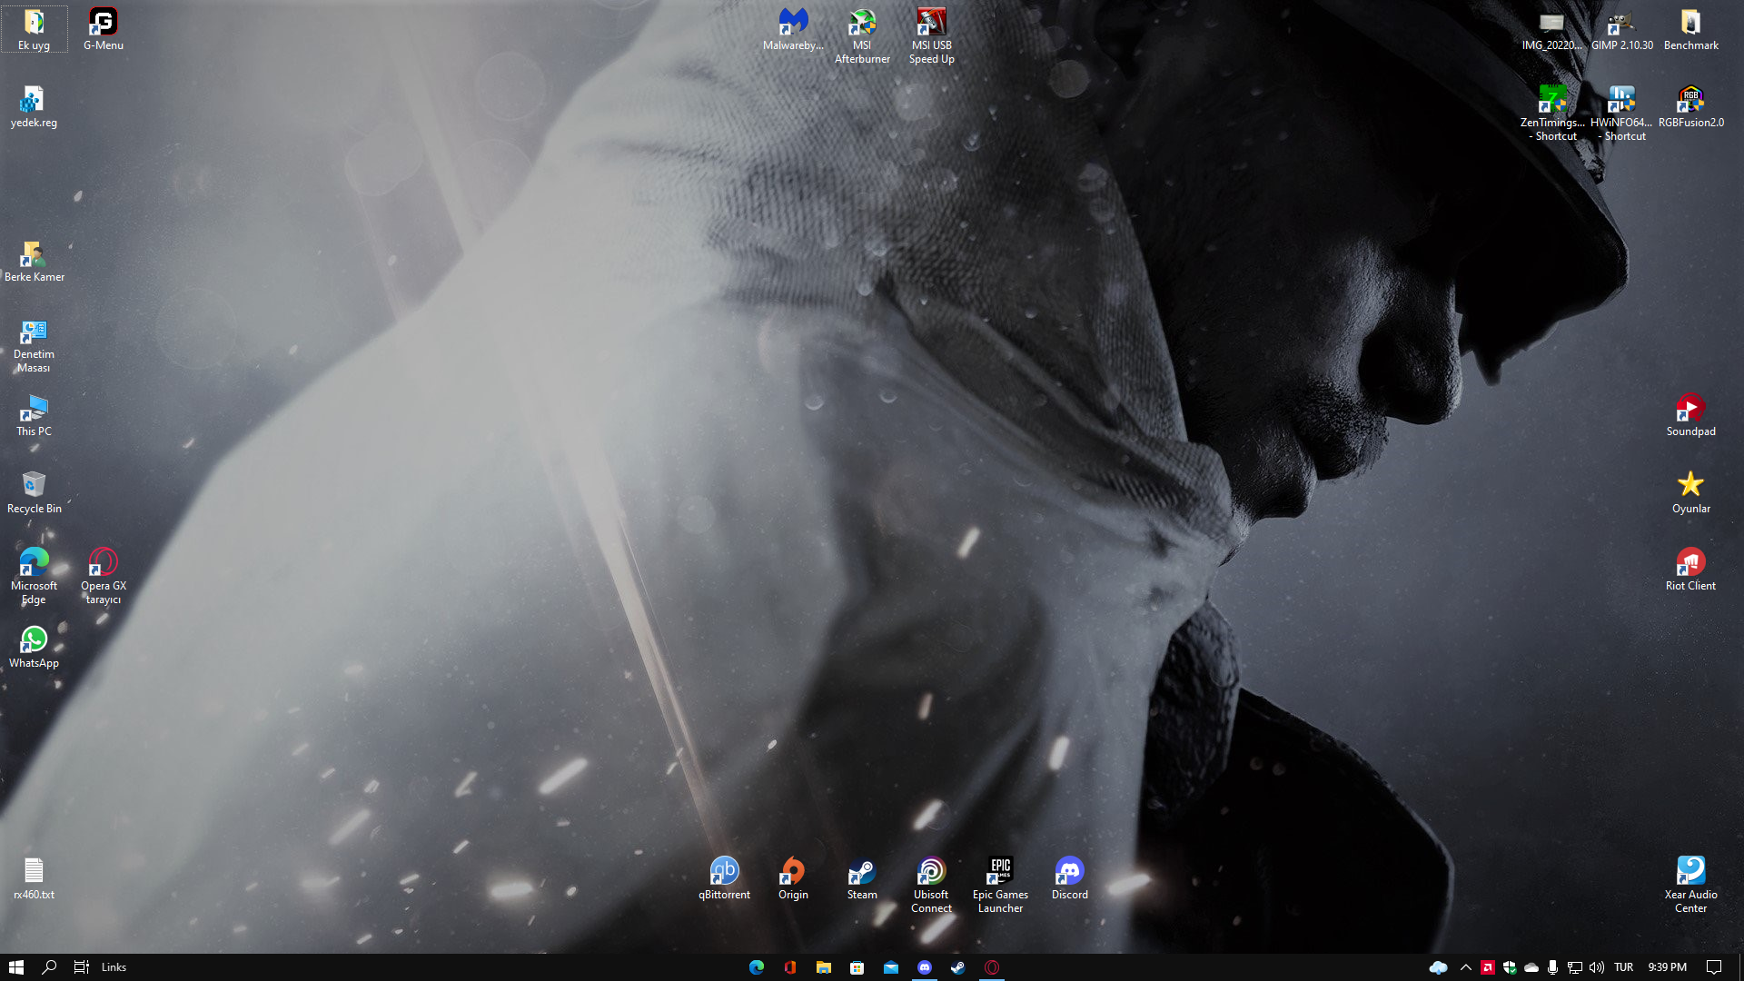This screenshot has width=1744, height=981.
Task: Switch to Opera GX in the taskbar
Action: [991, 967]
